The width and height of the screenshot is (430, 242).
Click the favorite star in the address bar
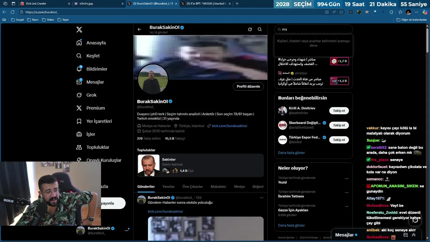341,12
